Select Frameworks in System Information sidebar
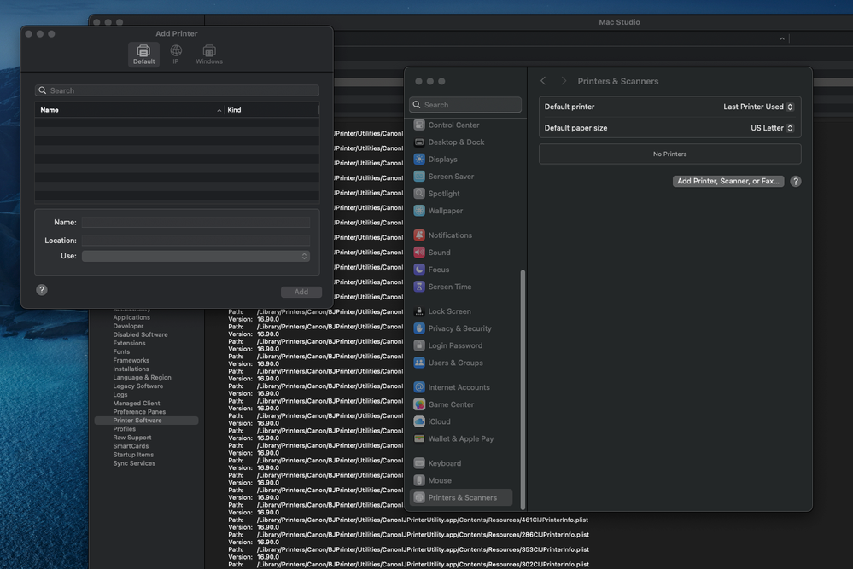853x569 pixels. pos(131,360)
